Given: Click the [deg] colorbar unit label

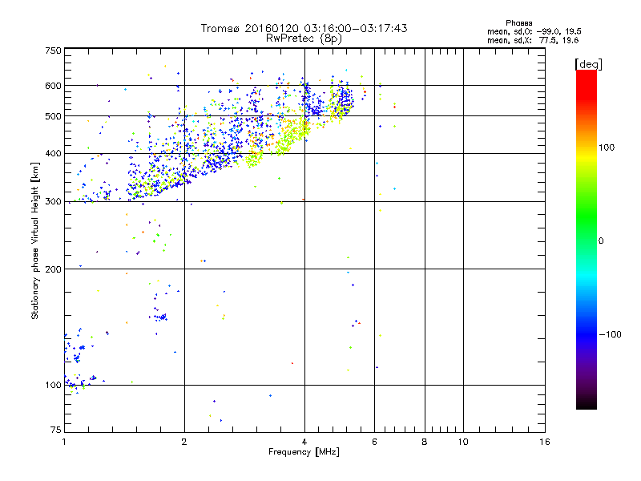Looking at the screenshot, I should point(588,63).
